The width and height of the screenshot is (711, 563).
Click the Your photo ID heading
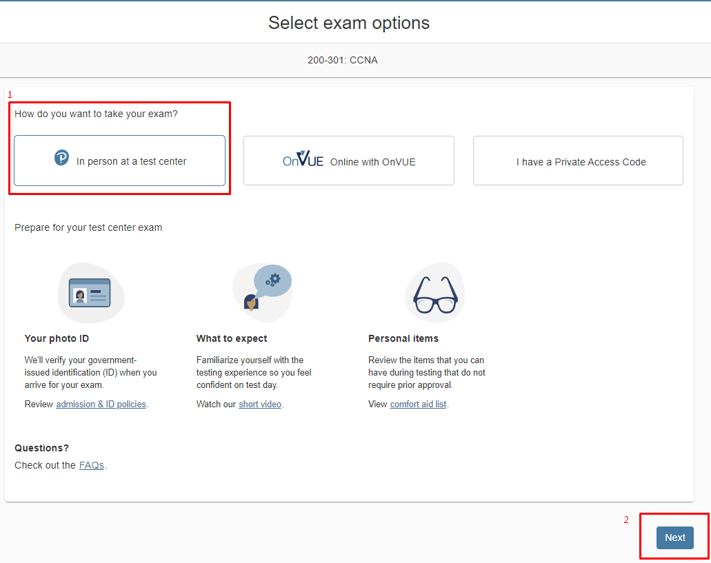57,338
